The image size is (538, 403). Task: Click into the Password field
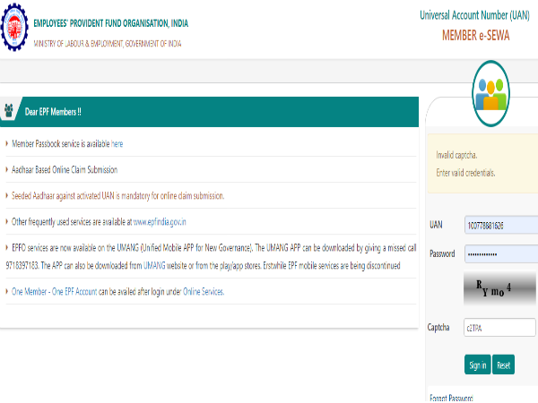(499, 253)
